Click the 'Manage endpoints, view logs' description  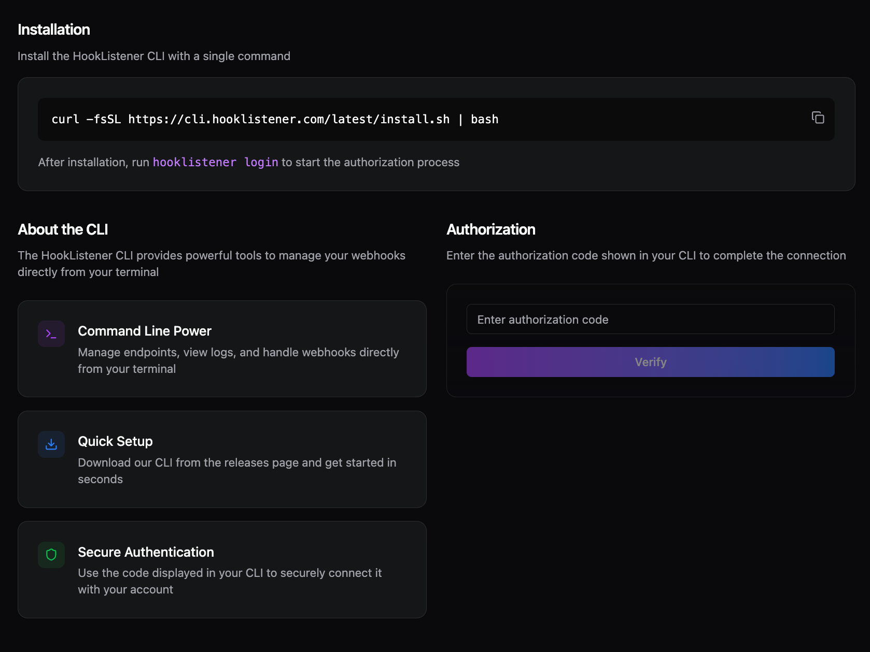pyautogui.click(x=238, y=360)
